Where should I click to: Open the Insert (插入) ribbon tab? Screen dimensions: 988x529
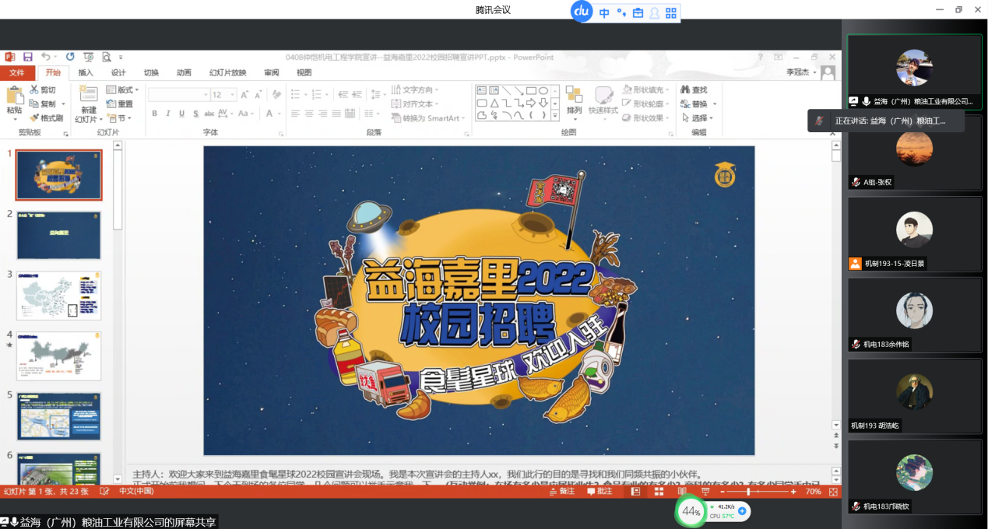(86, 72)
